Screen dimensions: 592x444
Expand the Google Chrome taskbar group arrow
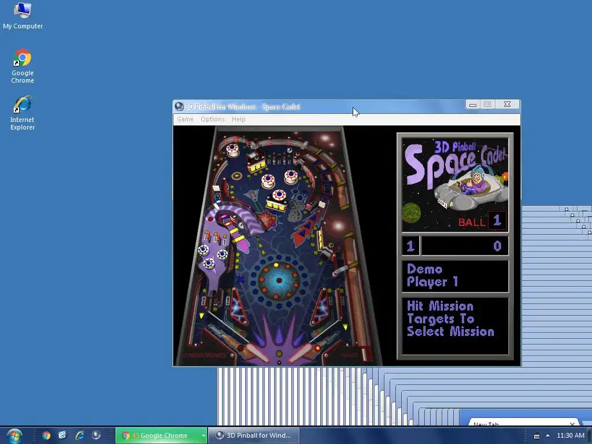point(203,435)
